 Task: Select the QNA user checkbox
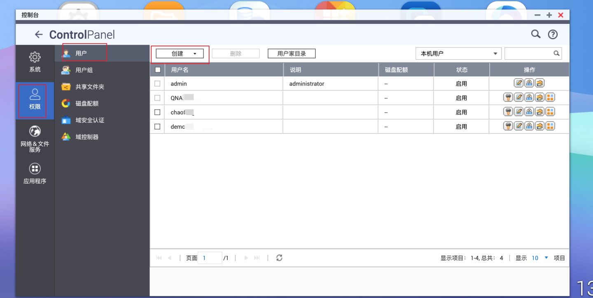pos(157,98)
